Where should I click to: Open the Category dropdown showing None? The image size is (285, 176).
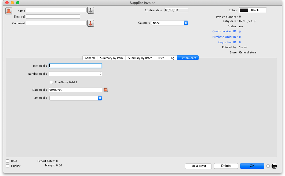pos(170,23)
